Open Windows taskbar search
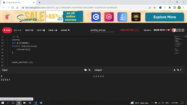 8,103
